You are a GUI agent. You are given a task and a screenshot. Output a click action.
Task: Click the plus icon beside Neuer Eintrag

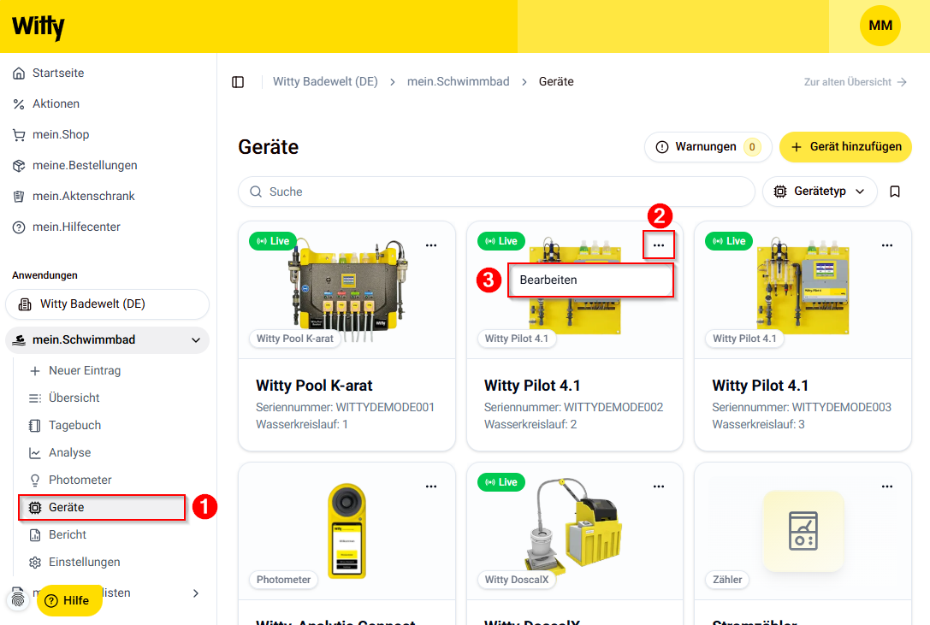35,371
